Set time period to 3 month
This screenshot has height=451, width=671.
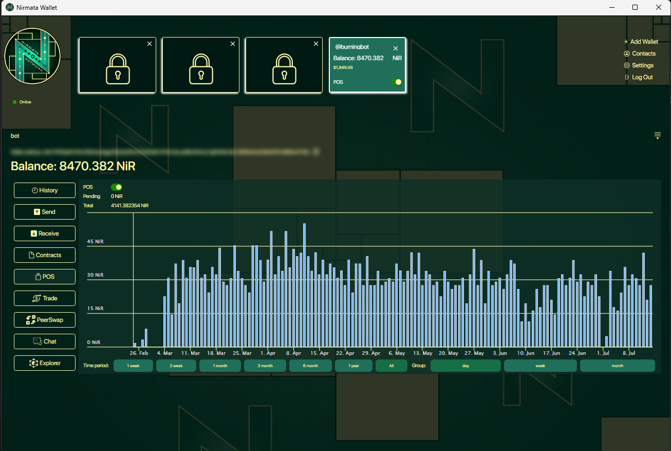(265, 366)
